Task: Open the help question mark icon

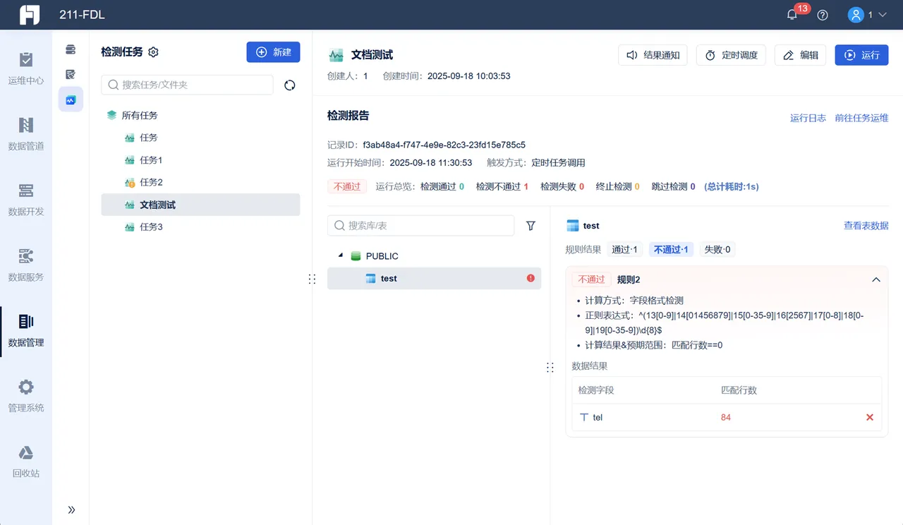Action: (823, 15)
